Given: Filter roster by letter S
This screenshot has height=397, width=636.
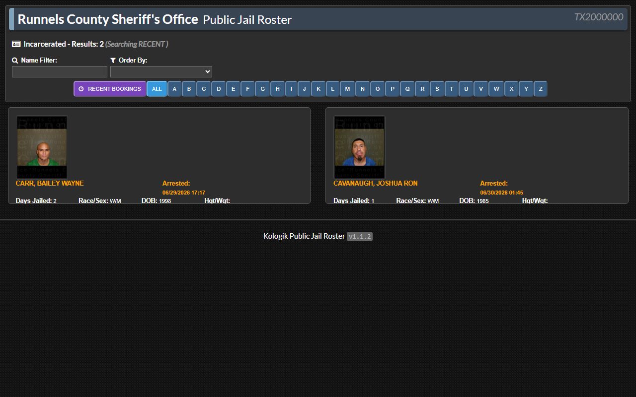Looking at the screenshot, I should pos(437,89).
